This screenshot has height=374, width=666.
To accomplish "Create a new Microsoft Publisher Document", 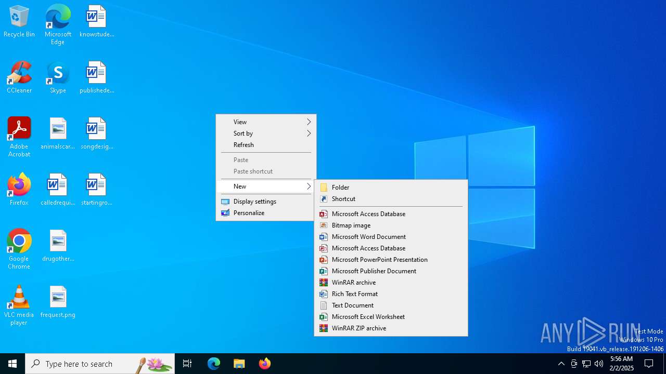I will 391,271.
